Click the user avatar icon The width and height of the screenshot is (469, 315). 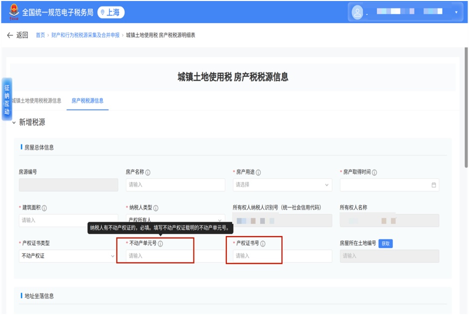357,11
